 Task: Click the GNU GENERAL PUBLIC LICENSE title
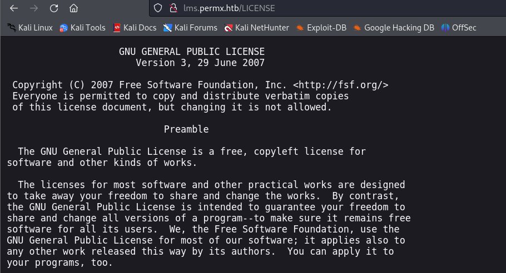pos(192,52)
